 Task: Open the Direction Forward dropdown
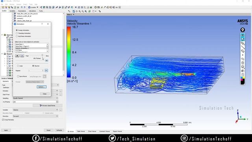[35, 116]
